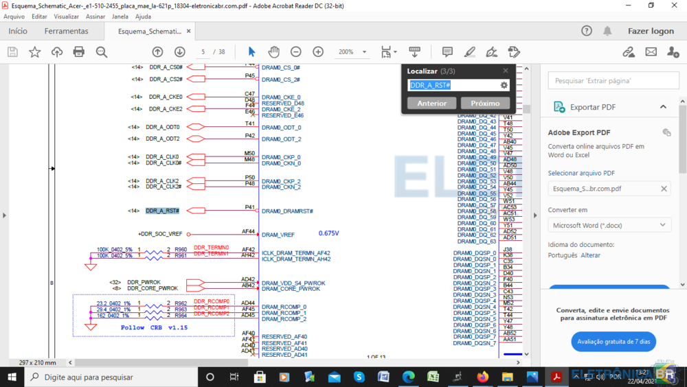Close the Esquema_Schemati document tab
The height and width of the screenshot is (387, 687).
pos(189,31)
